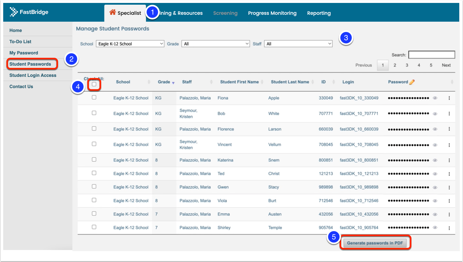Check the box for Emma Austen
Viewport: 463px width, 262px height.
pos(94,214)
